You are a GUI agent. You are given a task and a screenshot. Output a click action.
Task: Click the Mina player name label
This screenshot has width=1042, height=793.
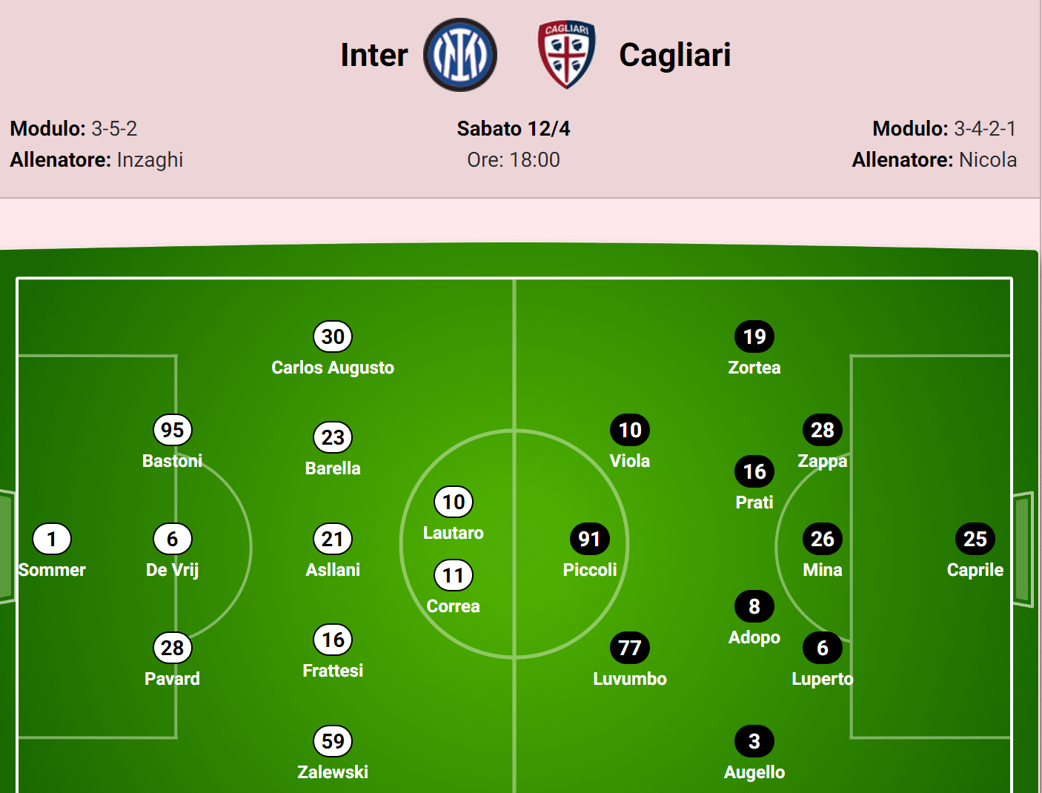coord(823,570)
